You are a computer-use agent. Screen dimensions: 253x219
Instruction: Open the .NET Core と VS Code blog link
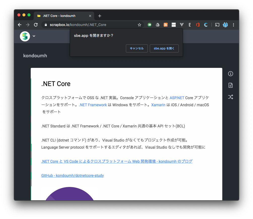(x=117, y=161)
